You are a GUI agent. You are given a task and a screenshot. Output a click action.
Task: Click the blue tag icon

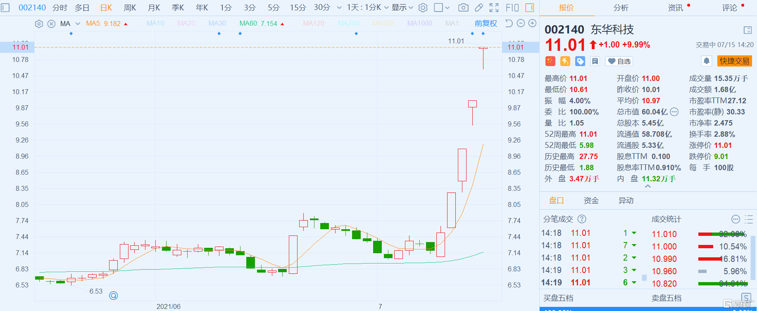(x=580, y=61)
